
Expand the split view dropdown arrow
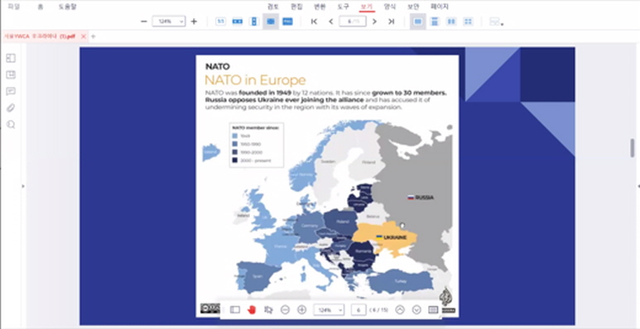coord(502,25)
